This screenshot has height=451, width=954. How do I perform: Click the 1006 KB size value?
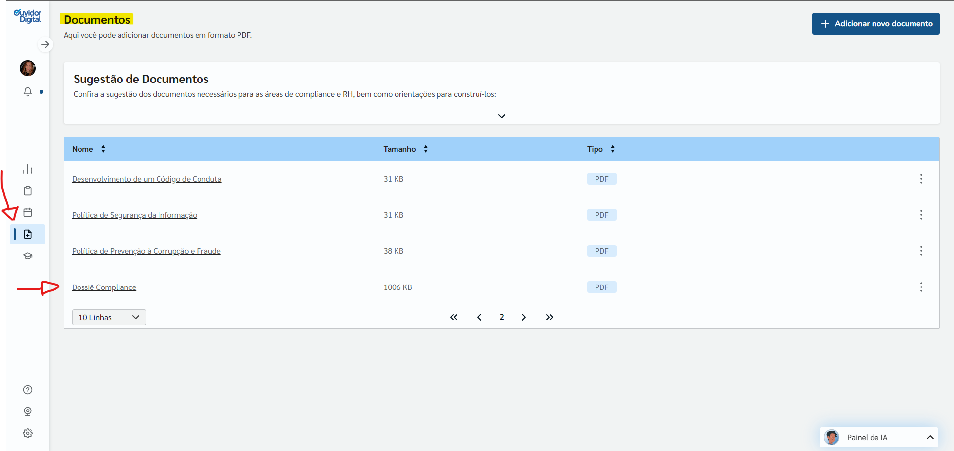(x=398, y=287)
